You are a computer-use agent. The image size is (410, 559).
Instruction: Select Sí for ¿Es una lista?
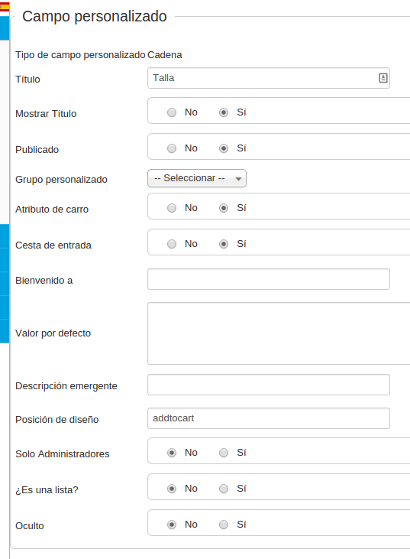click(224, 489)
